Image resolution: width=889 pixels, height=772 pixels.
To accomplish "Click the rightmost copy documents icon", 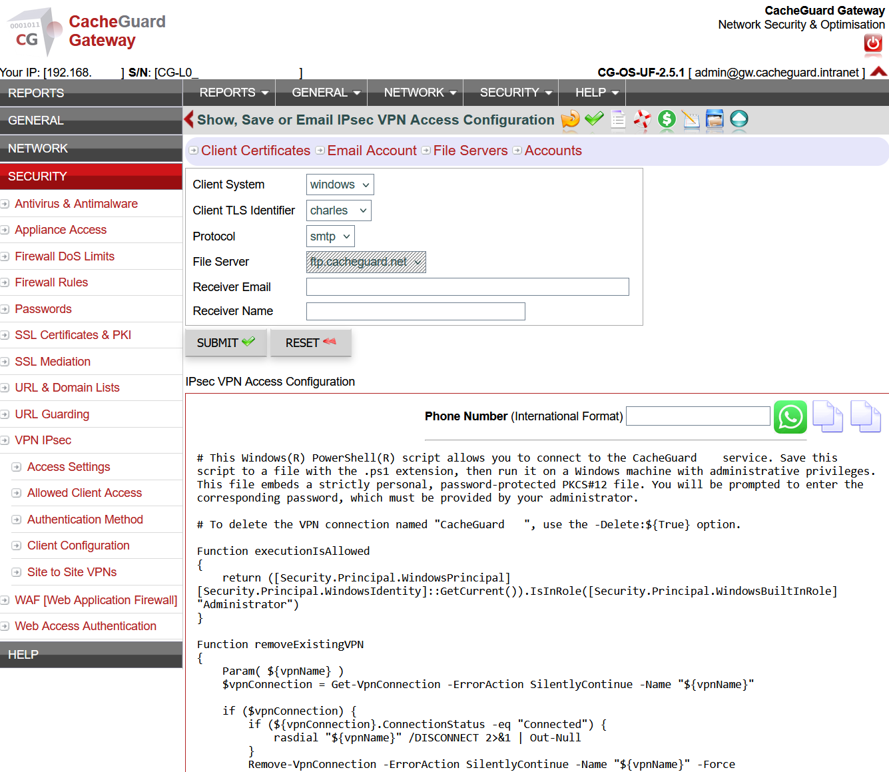I will (x=866, y=416).
